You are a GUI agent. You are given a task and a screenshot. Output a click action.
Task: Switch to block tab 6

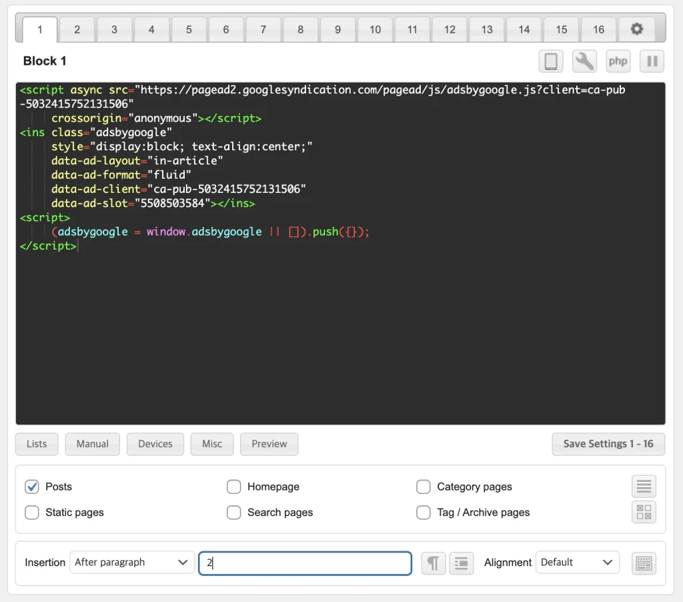(x=226, y=29)
